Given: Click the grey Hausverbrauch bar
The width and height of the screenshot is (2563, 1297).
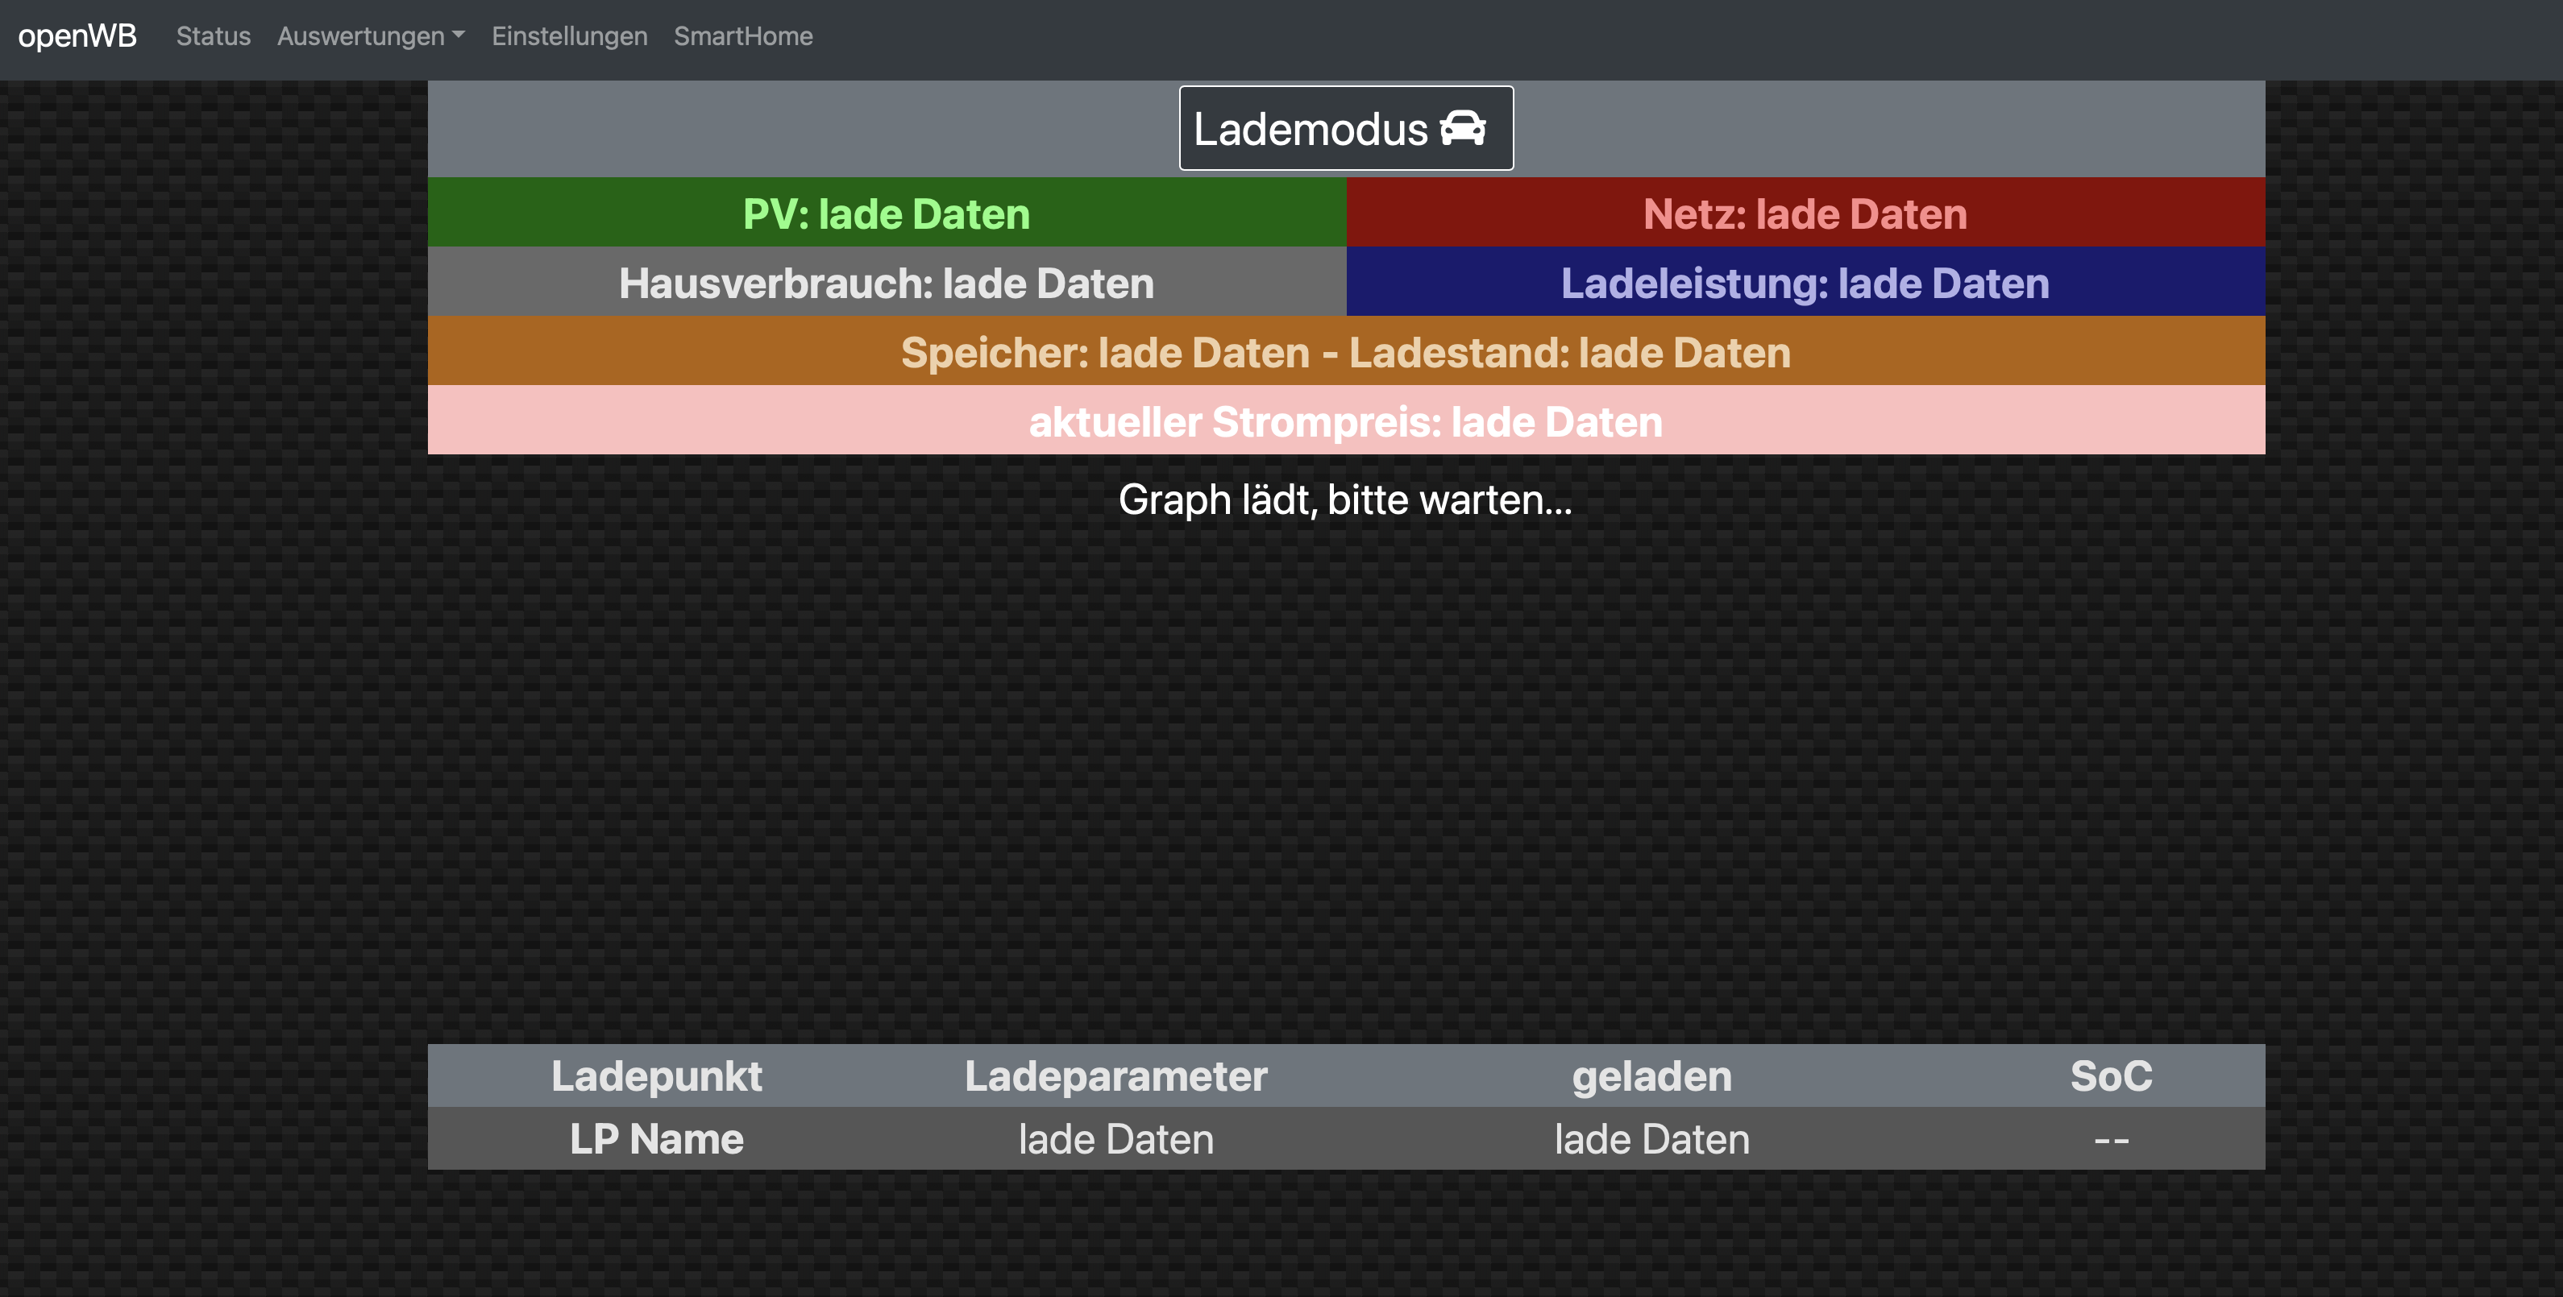Looking at the screenshot, I should click(887, 283).
